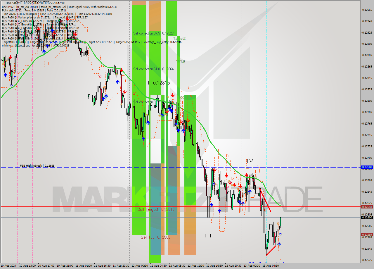
Task: Click the 12 Aug 16:30 time label
Action: pos(214,266)
